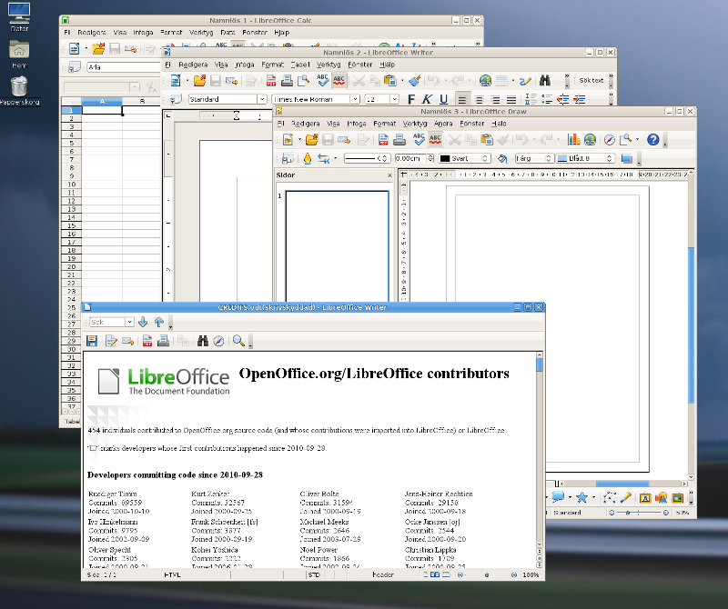Toggle Bold F button in Writer Namnlös 2
728x609 pixels.
(x=411, y=99)
